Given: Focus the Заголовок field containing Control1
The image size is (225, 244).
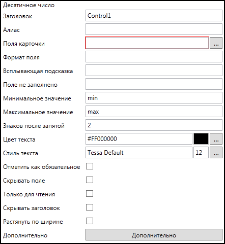Looking at the screenshot, I should tap(154, 16).
